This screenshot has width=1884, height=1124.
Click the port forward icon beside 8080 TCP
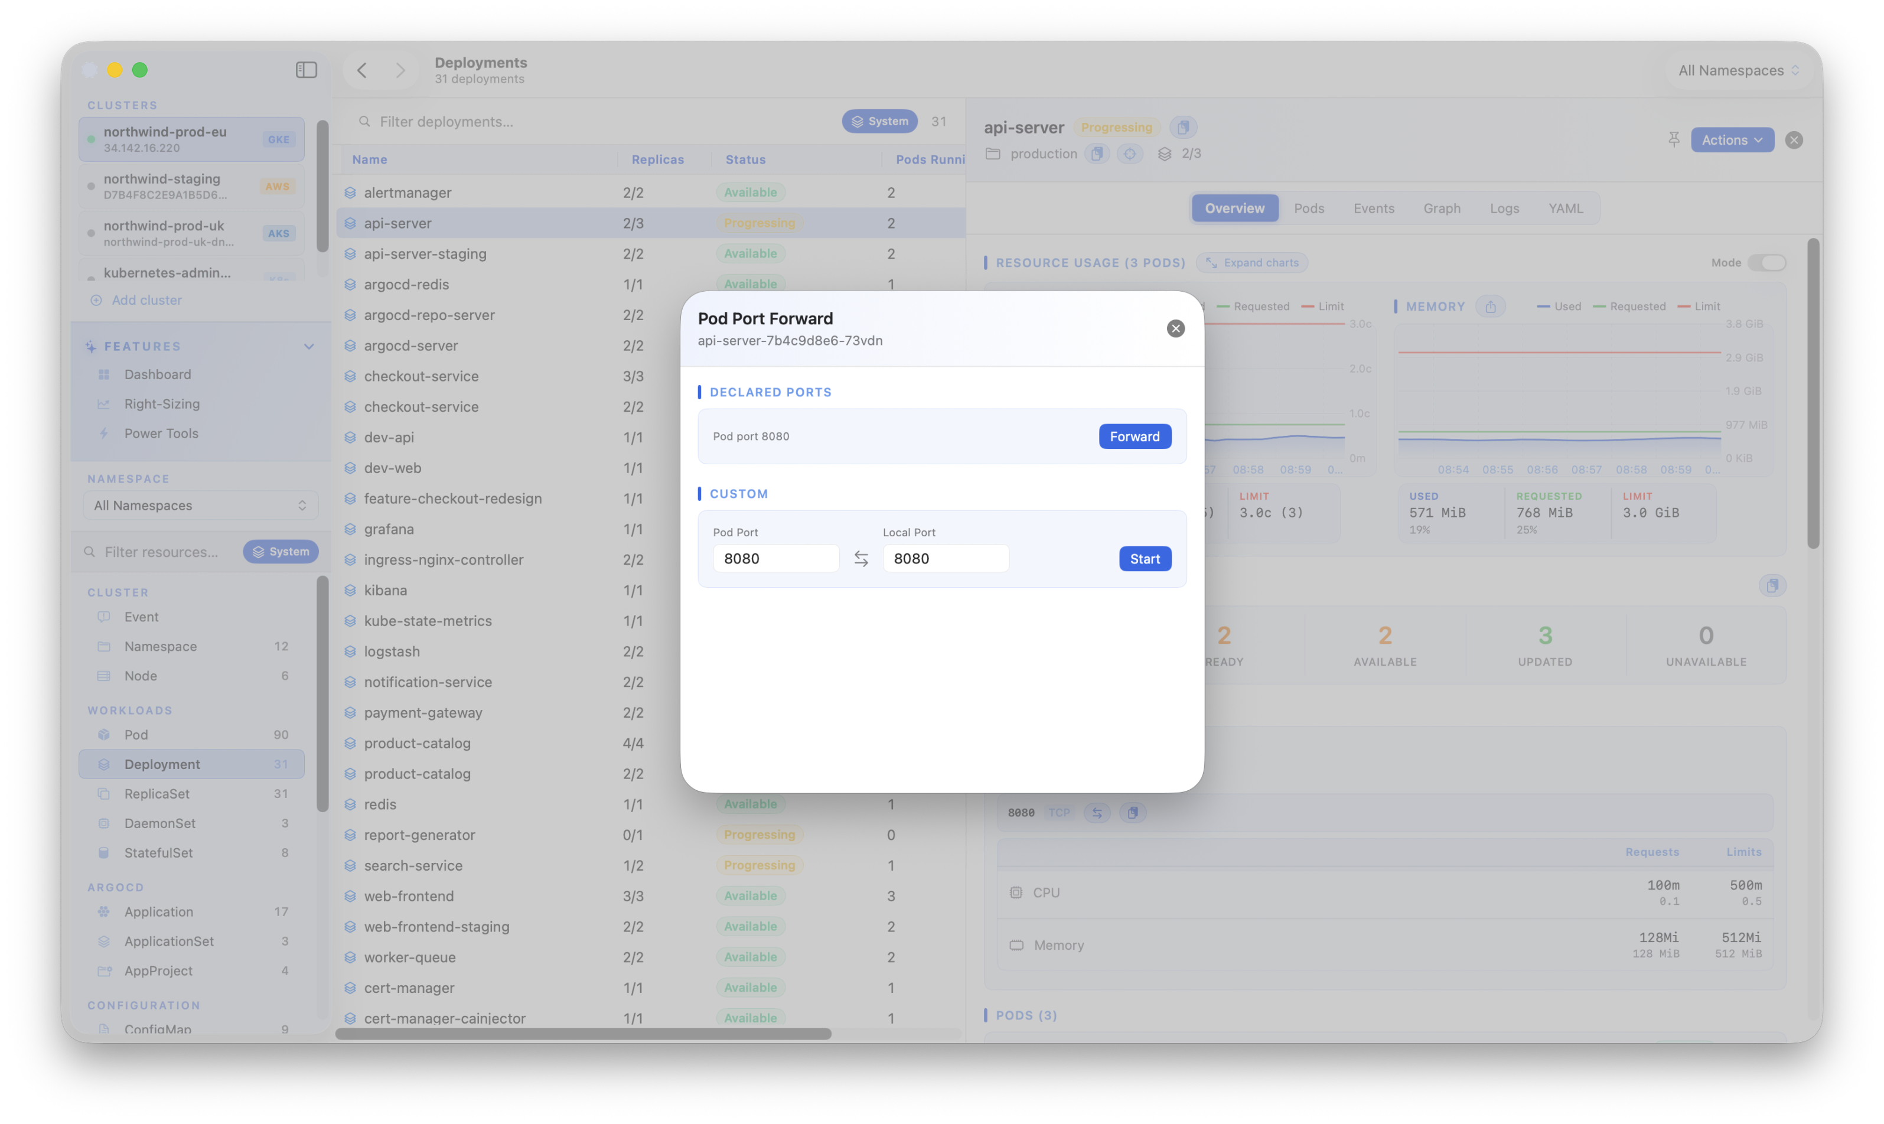(1097, 813)
